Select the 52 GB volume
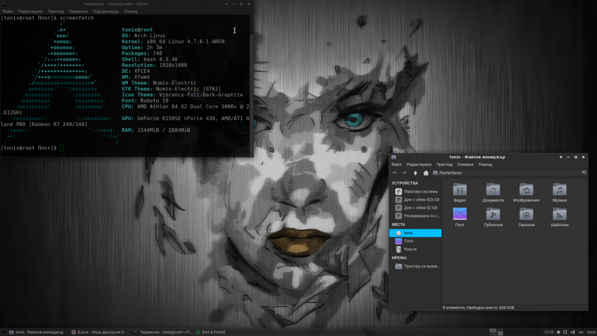This screenshot has width=597, height=336. pos(416,208)
